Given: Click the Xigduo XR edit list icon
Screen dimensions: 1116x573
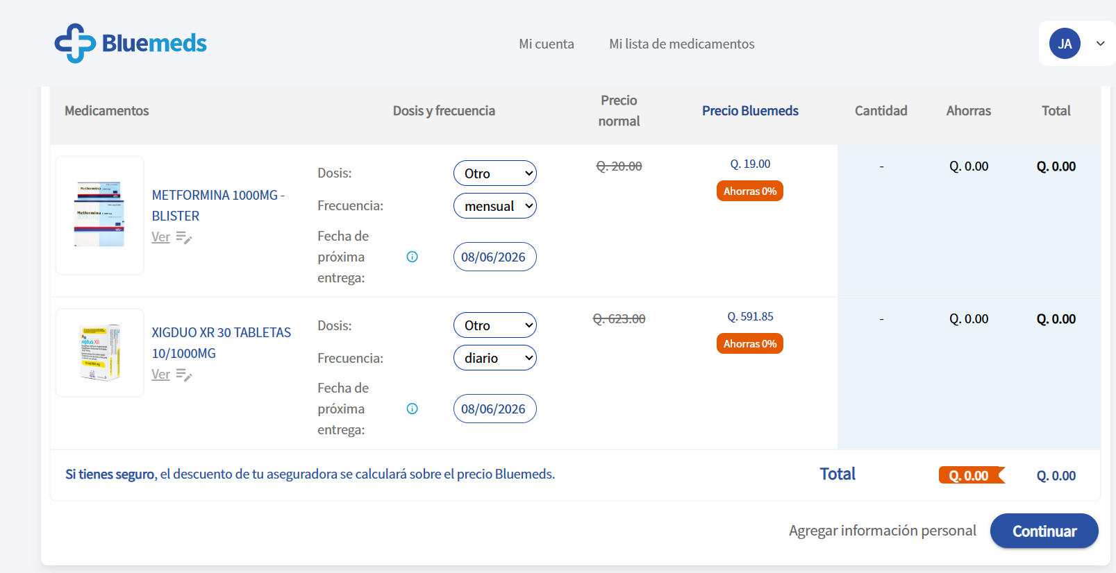Looking at the screenshot, I should click(184, 375).
